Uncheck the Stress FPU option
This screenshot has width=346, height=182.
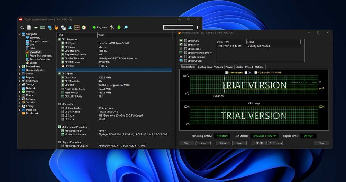click(x=186, y=45)
